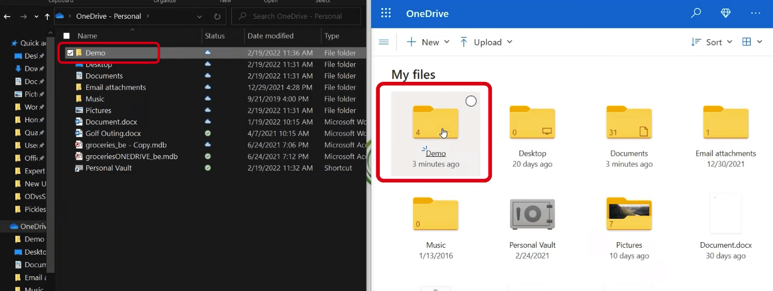
Task: Click the green synced status icon for Golf Outing.docx
Action: click(208, 134)
